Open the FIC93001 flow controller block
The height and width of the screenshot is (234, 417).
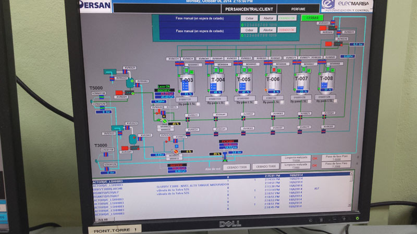228,145
